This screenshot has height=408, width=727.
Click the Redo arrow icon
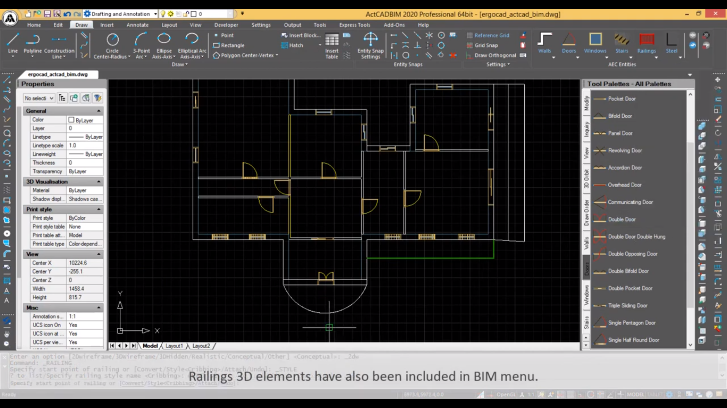pos(78,14)
